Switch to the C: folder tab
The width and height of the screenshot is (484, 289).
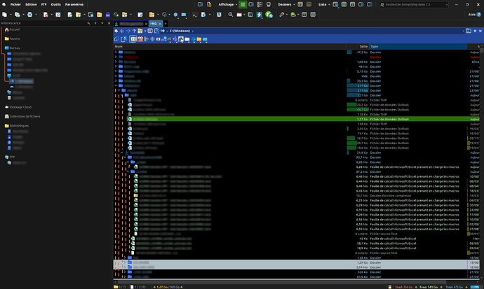pos(156,24)
